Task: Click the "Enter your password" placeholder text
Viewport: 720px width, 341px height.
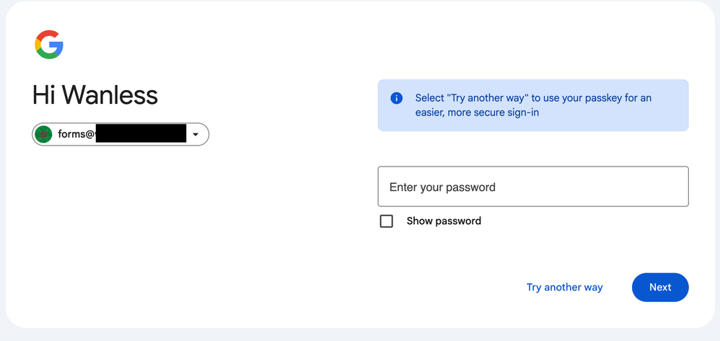Action: [x=442, y=187]
